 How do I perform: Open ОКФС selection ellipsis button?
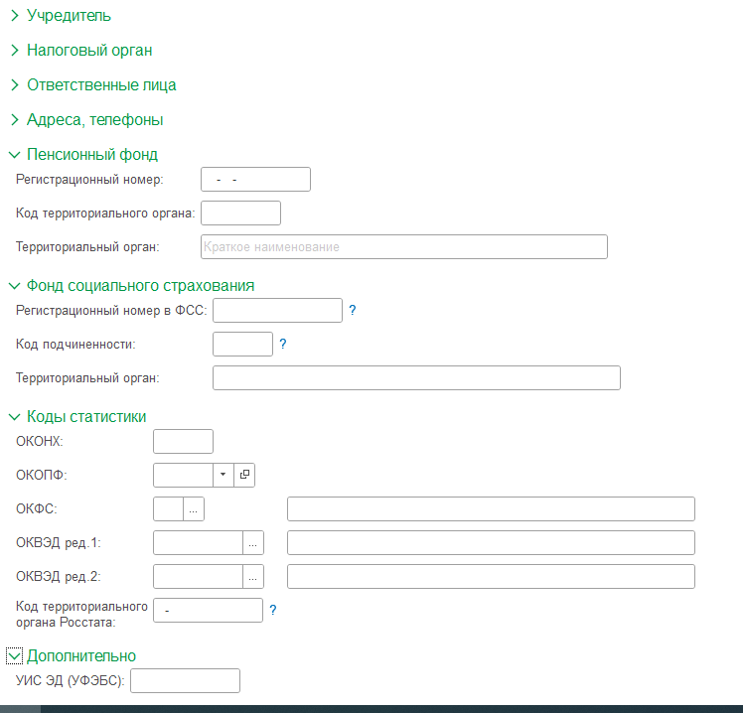pyautogui.click(x=194, y=508)
